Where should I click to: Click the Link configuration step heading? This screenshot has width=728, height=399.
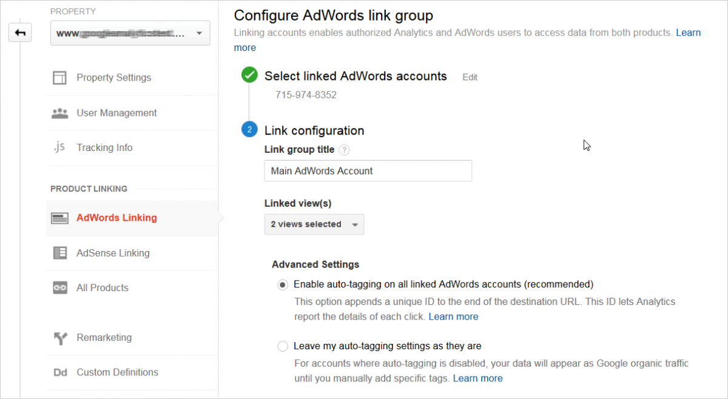pos(314,130)
